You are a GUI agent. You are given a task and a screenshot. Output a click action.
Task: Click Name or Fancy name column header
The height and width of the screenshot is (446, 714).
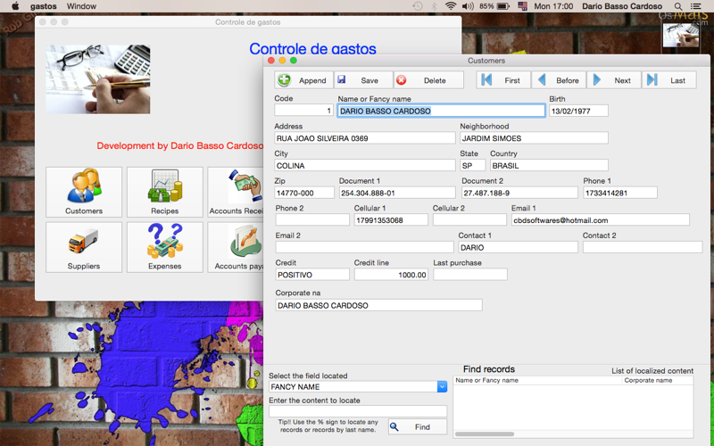coord(537,381)
